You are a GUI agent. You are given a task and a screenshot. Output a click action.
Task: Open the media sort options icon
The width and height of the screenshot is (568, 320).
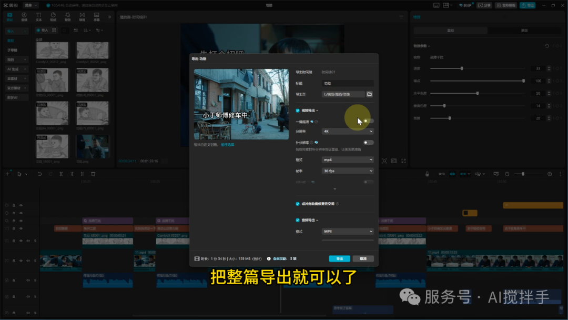[87, 31]
